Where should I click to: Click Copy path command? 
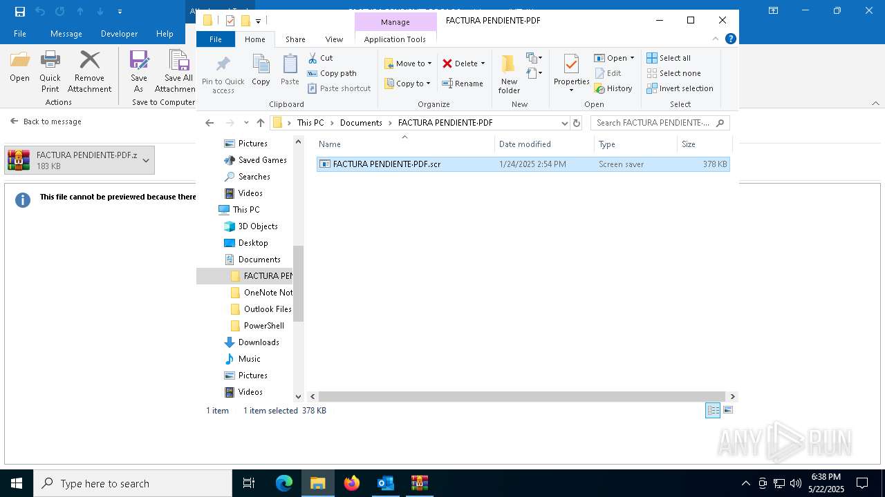click(x=332, y=73)
